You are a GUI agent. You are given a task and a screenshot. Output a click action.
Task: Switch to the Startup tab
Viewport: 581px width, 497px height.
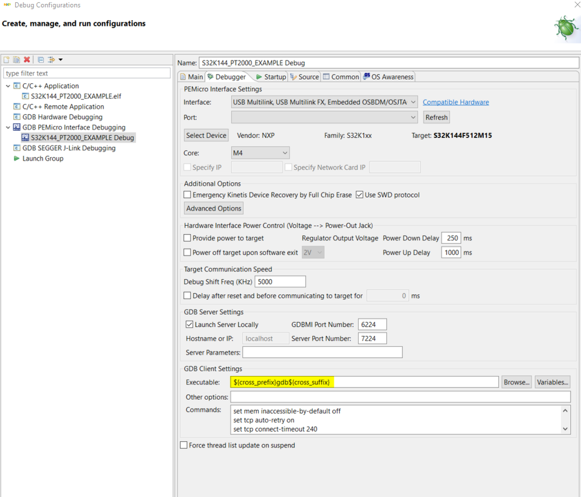click(271, 77)
